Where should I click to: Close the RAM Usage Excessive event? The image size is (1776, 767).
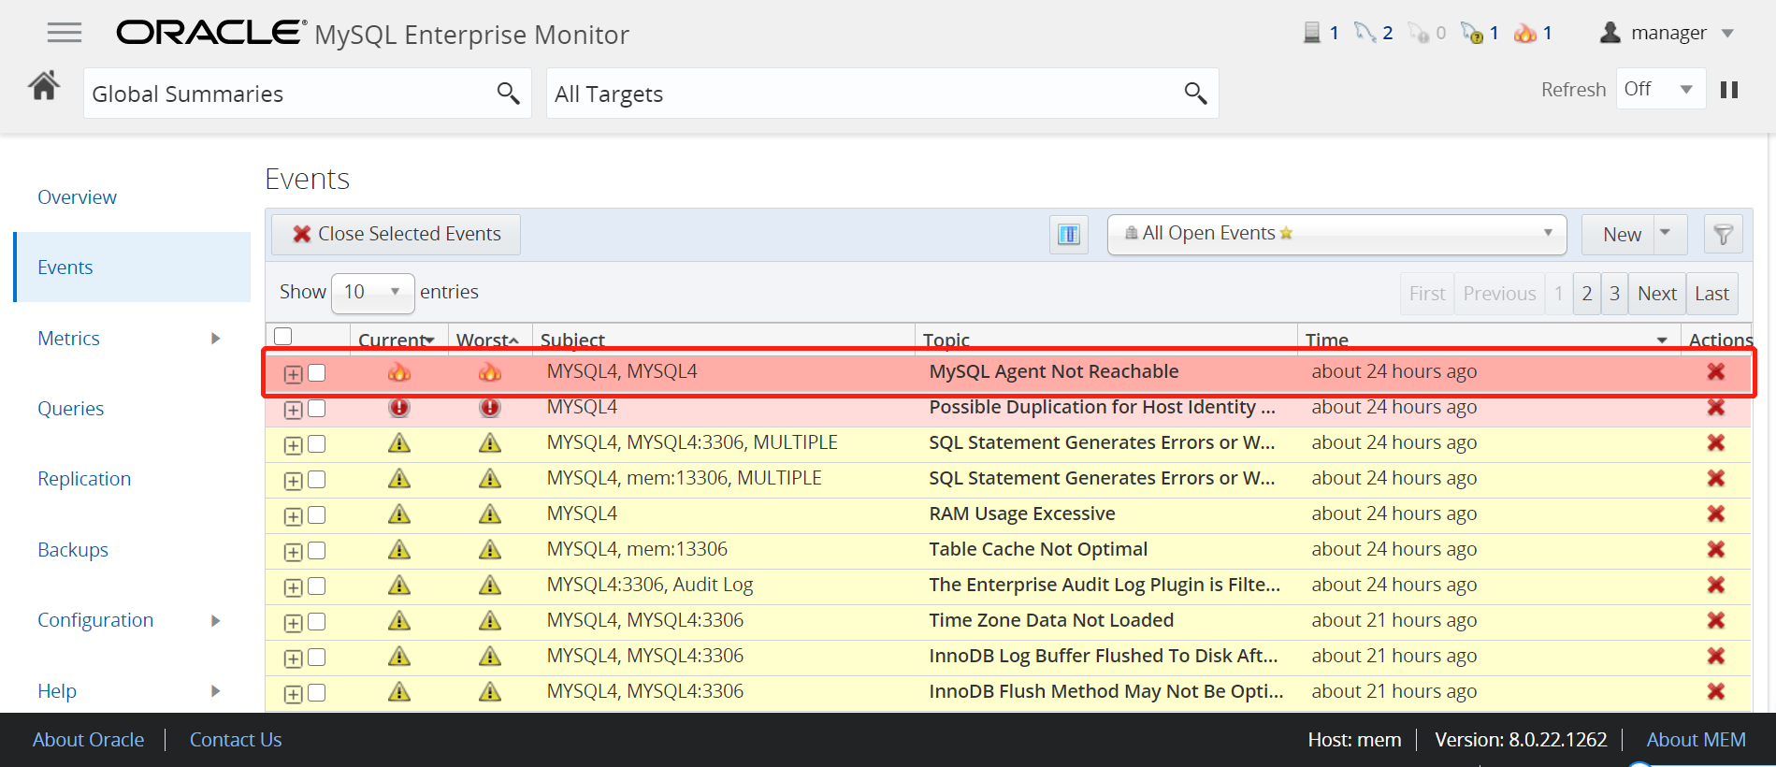coord(1715,514)
